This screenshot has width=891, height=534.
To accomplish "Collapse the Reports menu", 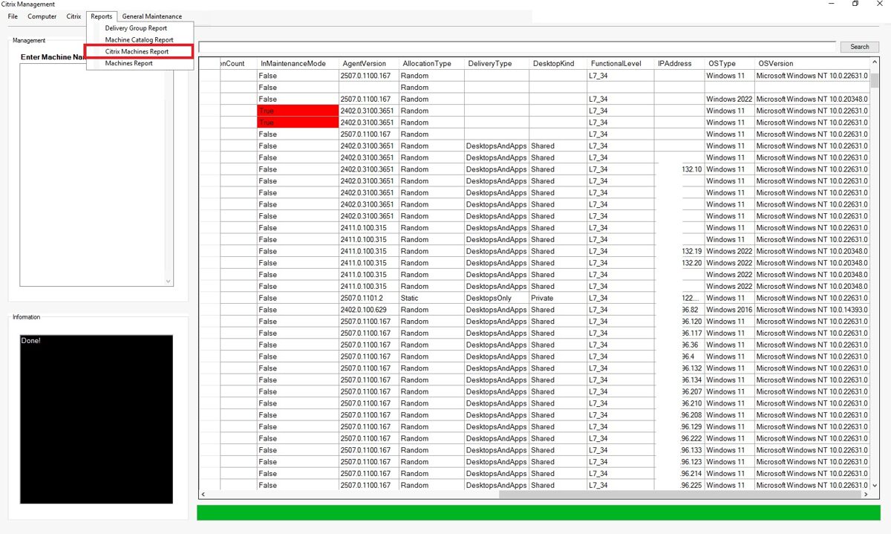I will tap(102, 16).
